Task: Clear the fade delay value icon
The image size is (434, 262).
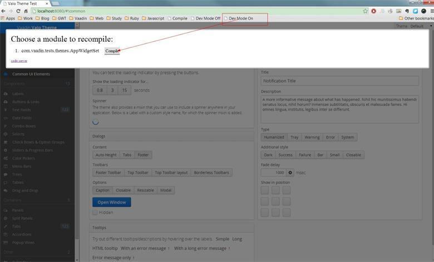Action: (290, 173)
